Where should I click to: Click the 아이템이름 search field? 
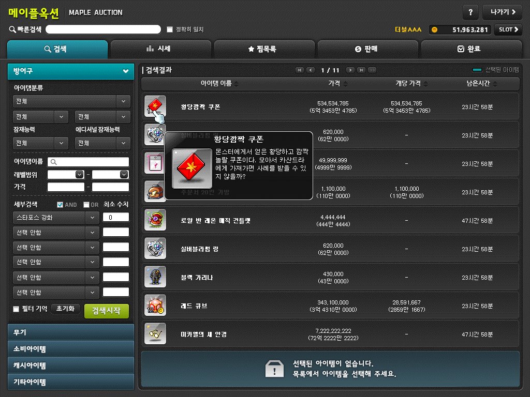coord(88,162)
